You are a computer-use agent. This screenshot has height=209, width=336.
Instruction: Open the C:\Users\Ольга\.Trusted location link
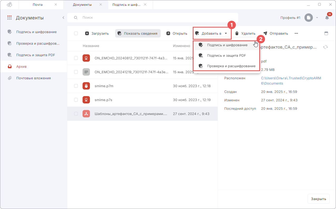tap(291, 81)
